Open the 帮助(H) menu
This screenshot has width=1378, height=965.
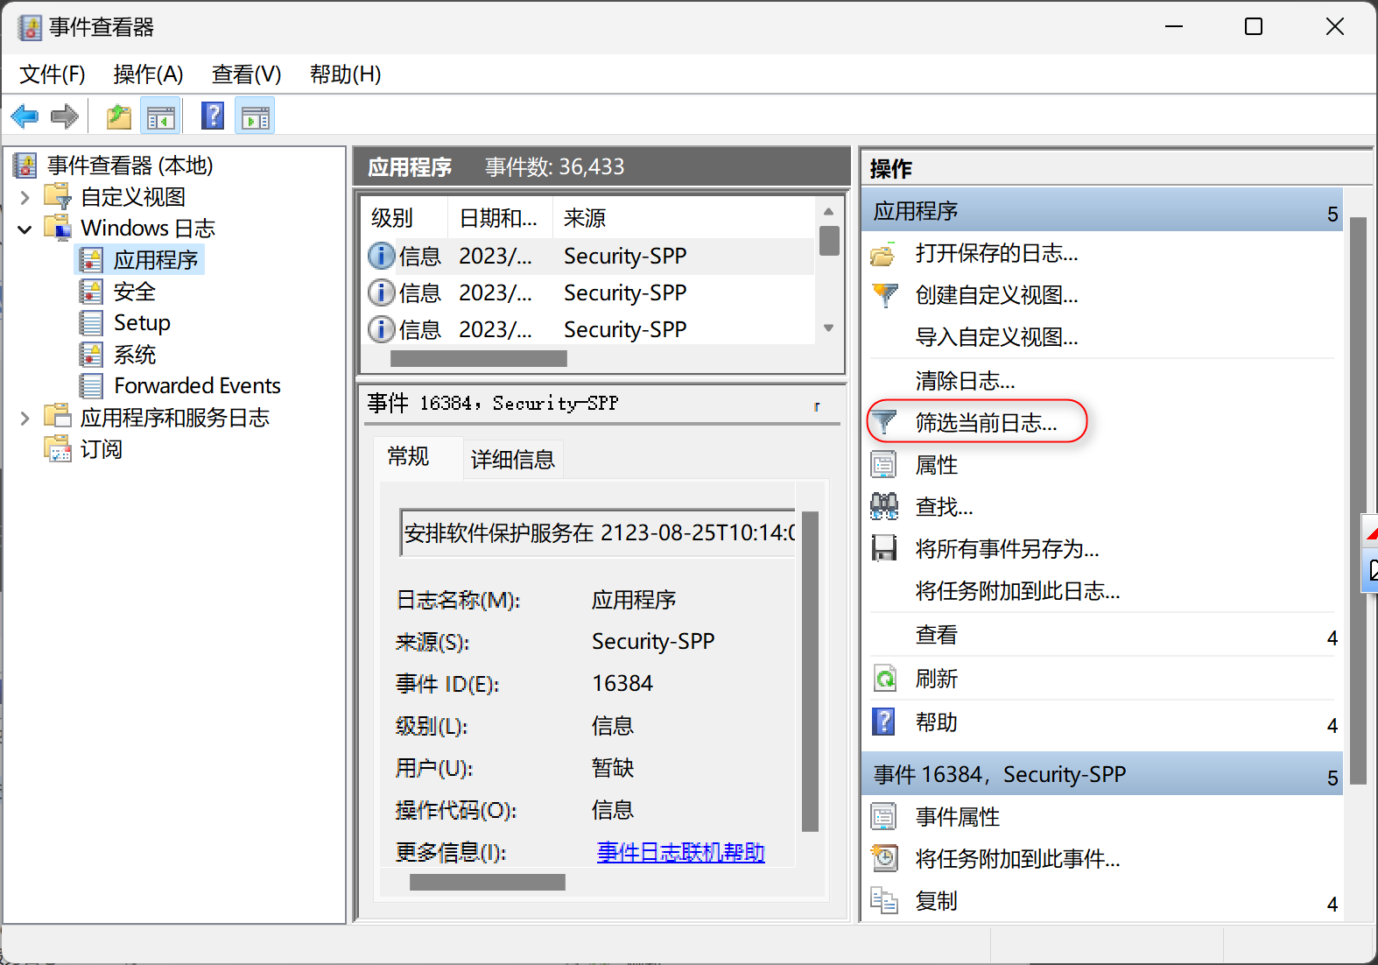[x=345, y=74]
